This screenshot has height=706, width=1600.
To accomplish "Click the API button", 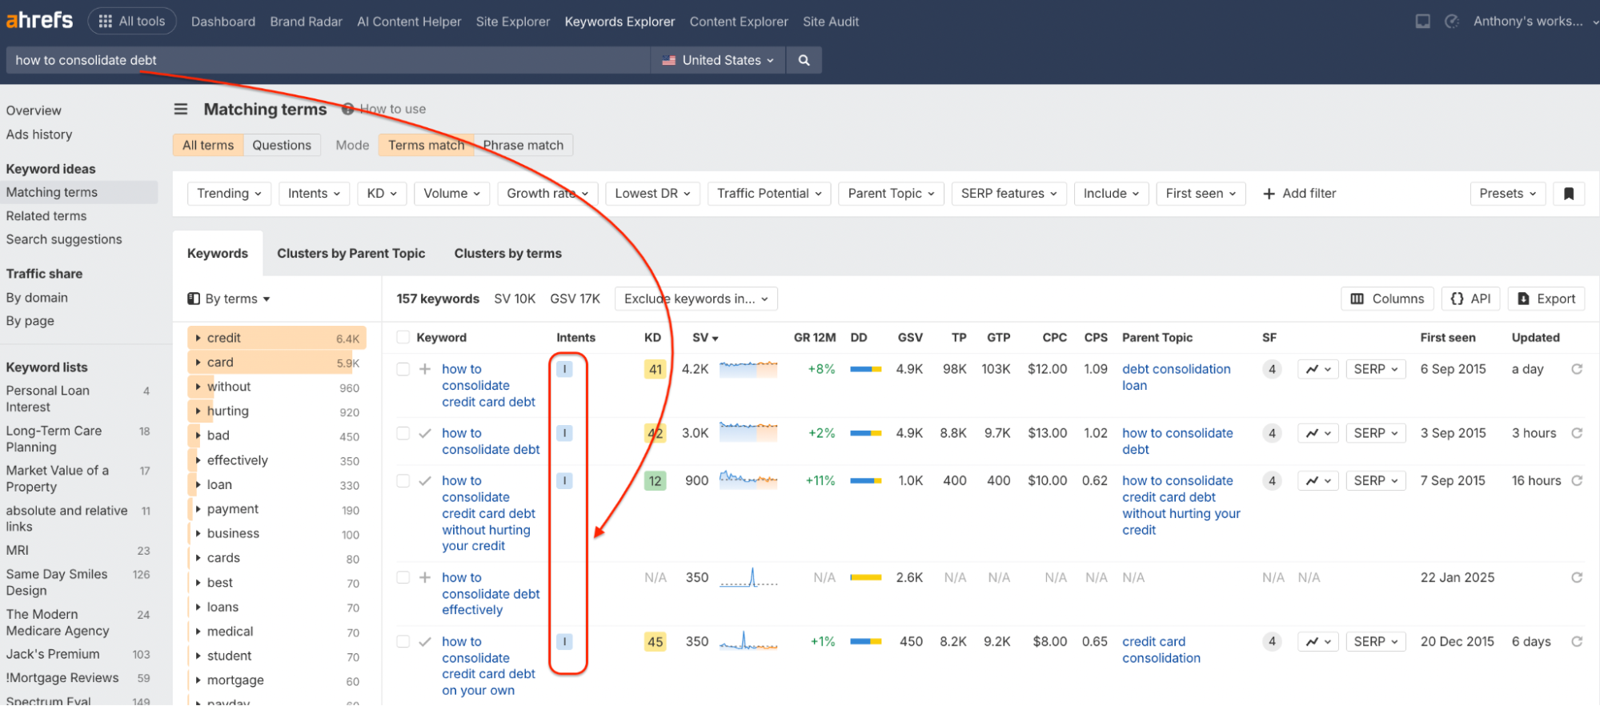I will coord(1471,299).
